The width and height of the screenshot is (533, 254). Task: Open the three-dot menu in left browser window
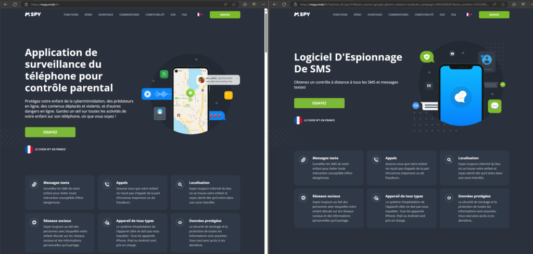point(263,4)
